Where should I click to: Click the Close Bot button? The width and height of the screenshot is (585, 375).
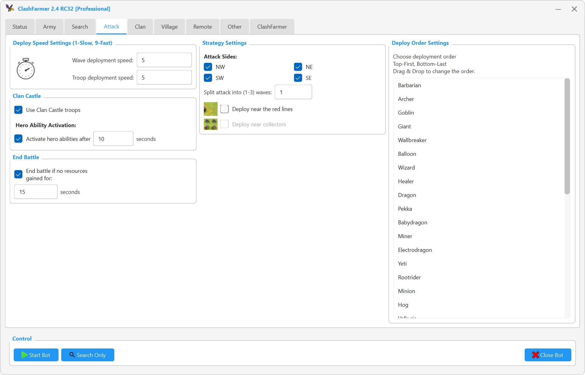[548, 355]
